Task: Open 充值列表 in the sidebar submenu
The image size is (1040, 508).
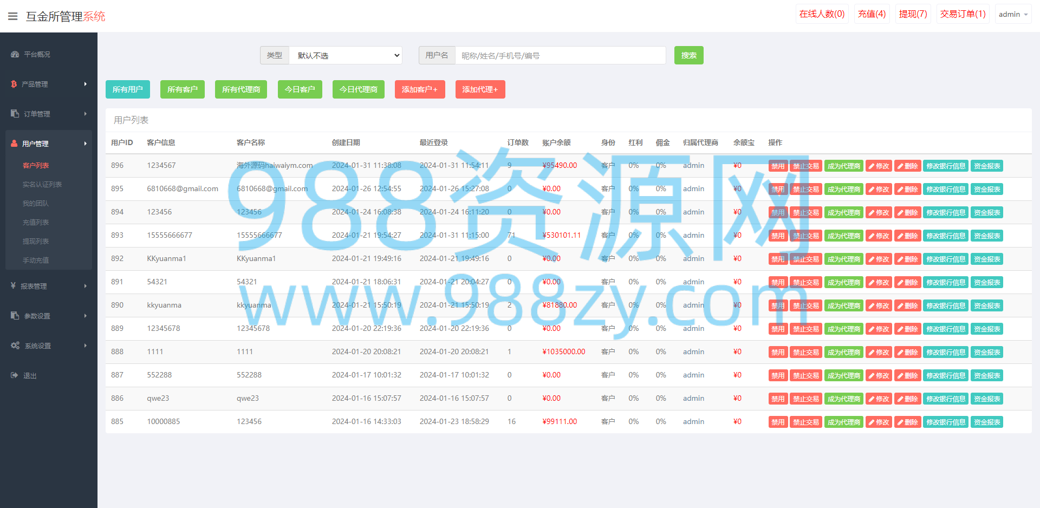Action: tap(36, 222)
